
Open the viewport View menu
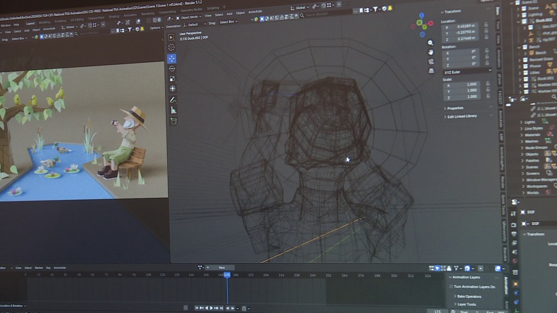[x=208, y=16]
